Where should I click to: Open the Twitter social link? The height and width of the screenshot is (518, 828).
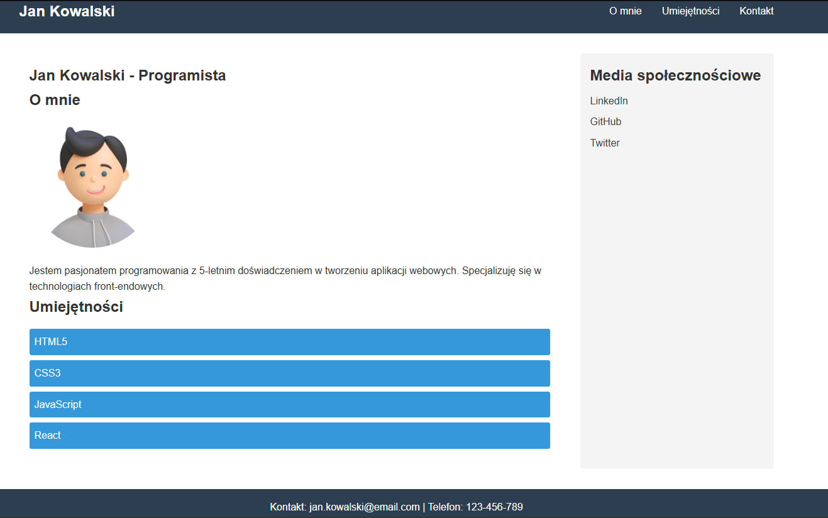click(605, 143)
